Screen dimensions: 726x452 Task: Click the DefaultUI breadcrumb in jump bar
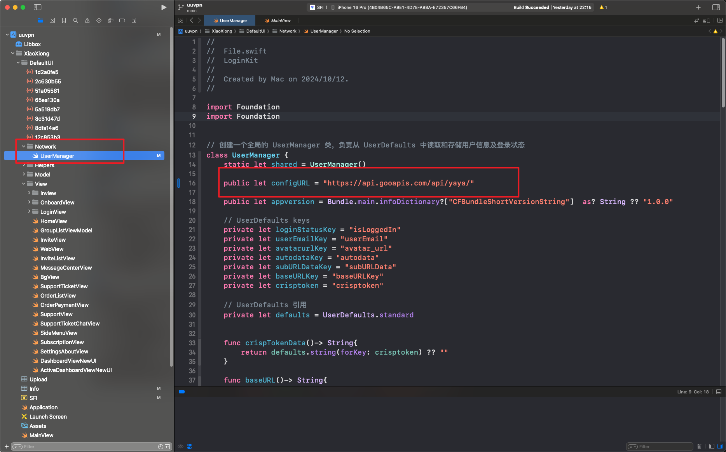252,31
